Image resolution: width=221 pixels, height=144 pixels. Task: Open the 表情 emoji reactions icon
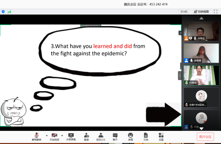[130, 137]
